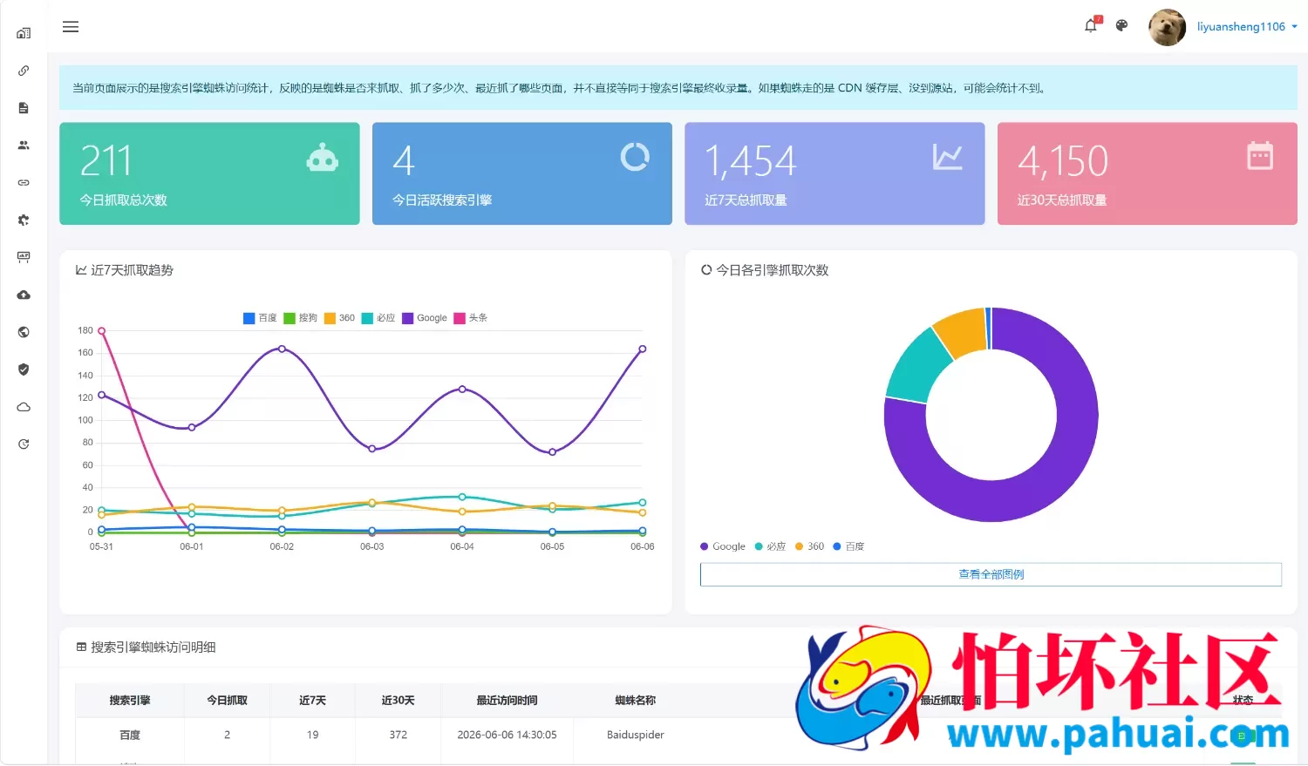This screenshot has height=766, width=1308.
Task: Open the notification bell
Action: click(1091, 25)
